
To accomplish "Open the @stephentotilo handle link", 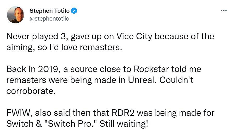I will [x=50, y=19].
